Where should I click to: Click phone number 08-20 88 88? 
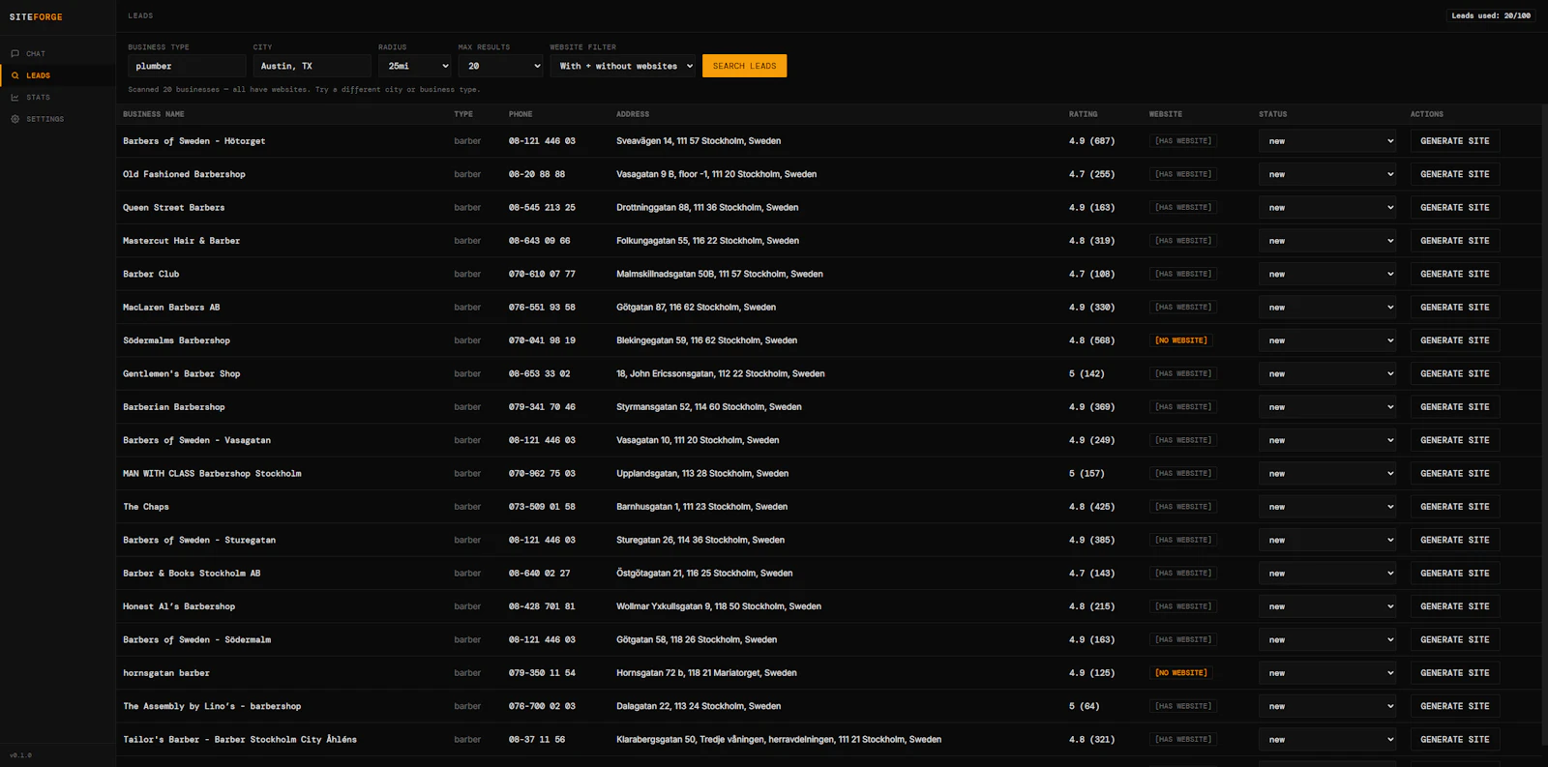pos(537,174)
